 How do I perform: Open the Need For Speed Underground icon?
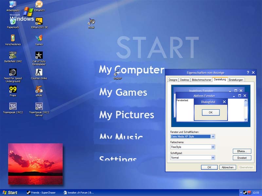[x=13, y=73]
